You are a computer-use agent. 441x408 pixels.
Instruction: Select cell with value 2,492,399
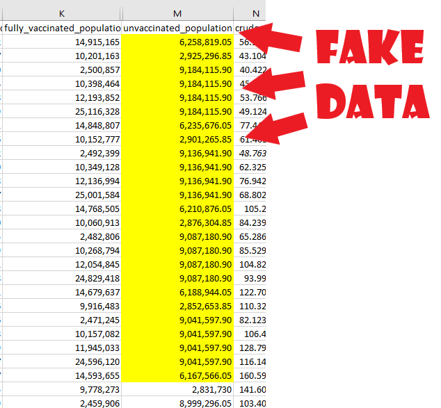[62, 153]
